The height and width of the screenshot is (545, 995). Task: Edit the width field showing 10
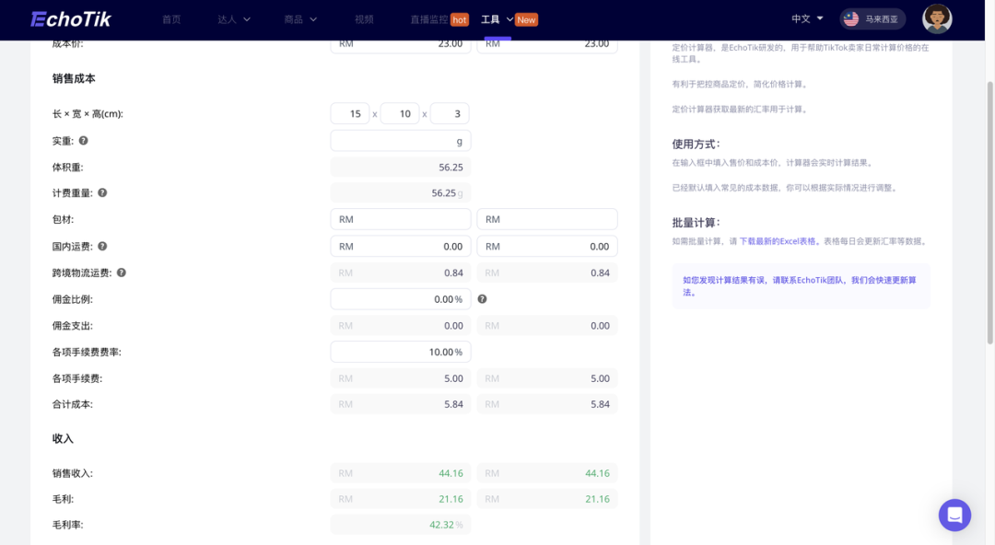pyautogui.click(x=400, y=113)
